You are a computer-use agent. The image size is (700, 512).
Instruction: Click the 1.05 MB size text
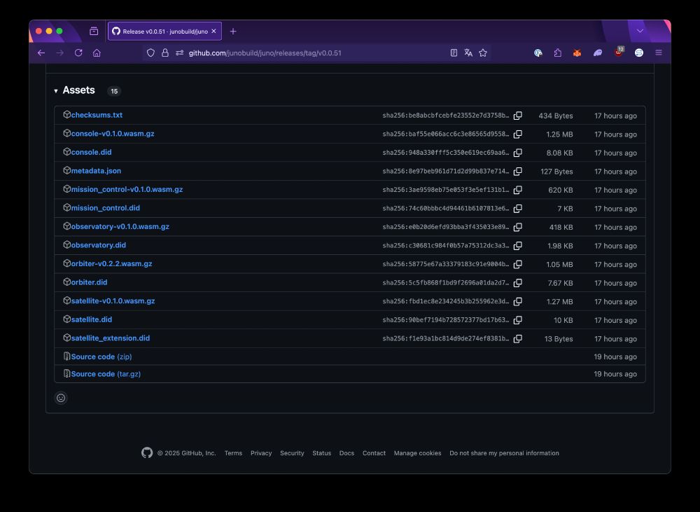coord(559,265)
